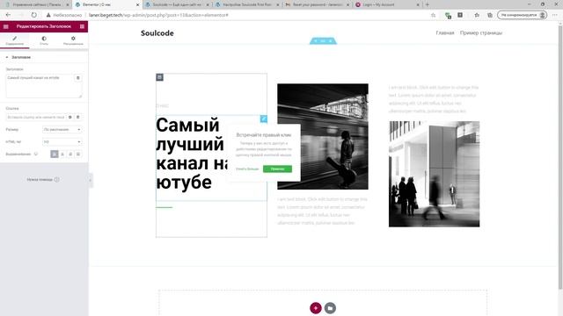Reload the current page
Viewport: 563px width, 316px height.
pyautogui.click(x=33, y=15)
